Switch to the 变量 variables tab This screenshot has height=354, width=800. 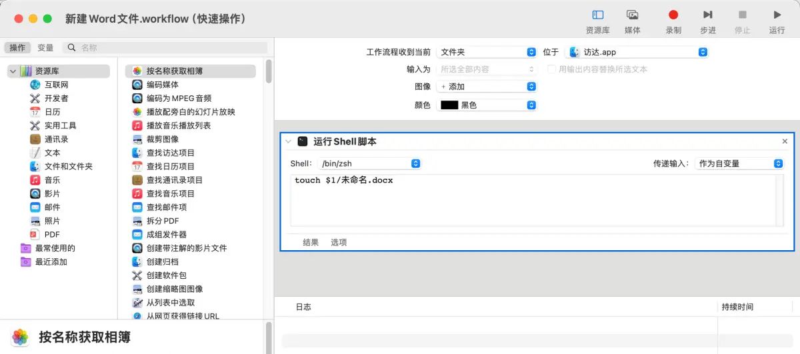point(45,48)
